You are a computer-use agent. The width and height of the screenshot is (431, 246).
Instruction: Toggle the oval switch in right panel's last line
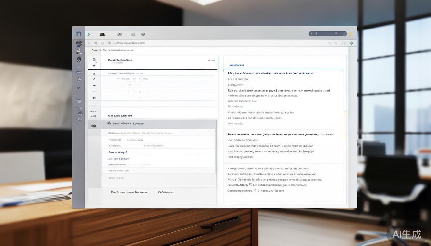[x=257, y=191]
